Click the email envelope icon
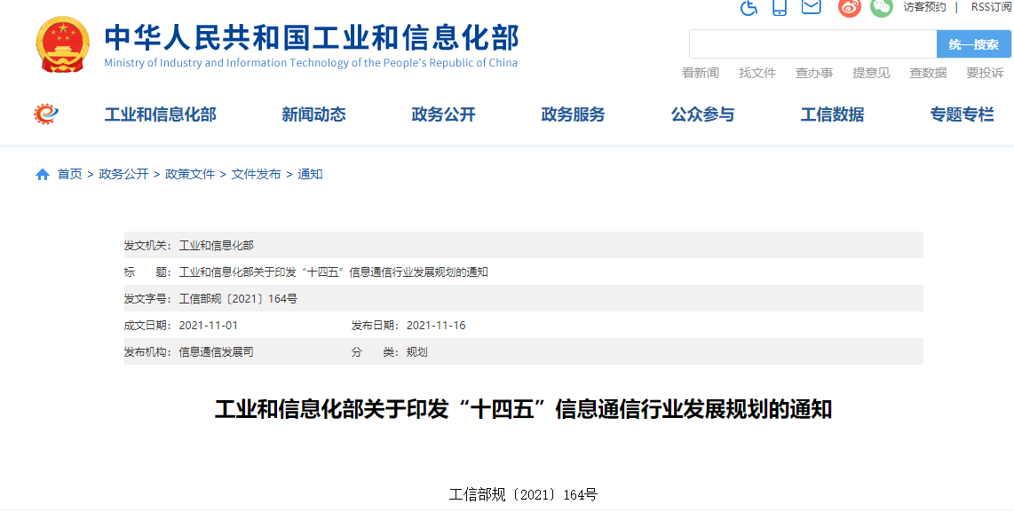 (811, 6)
